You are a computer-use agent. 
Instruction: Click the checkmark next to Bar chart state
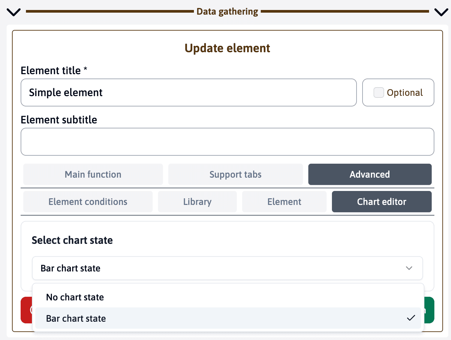(411, 318)
